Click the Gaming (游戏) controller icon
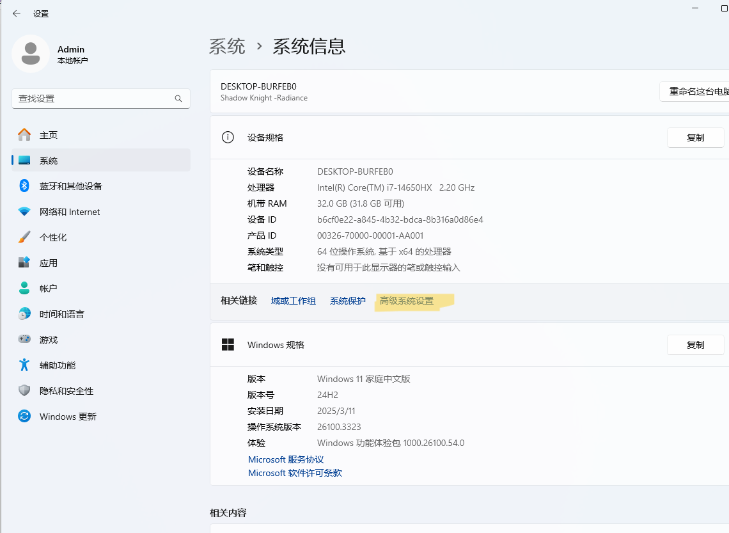729x533 pixels. coord(24,340)
